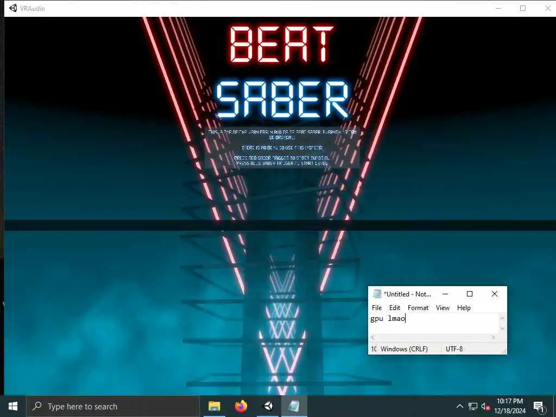Screen dimensions: 556x417
Task: Click the SABER blue neon title
Action: point(282,99)
